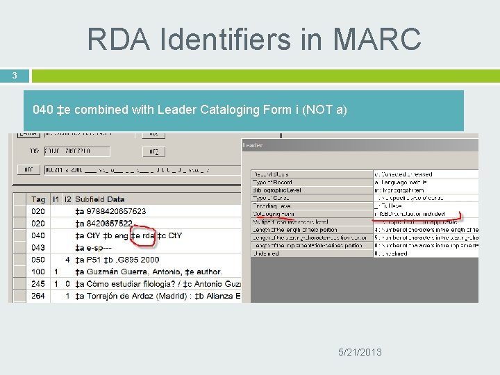Select the Encoding level row label
This screenshot has width=500, height=375.
pyautogui.click(x=312, y=206)
